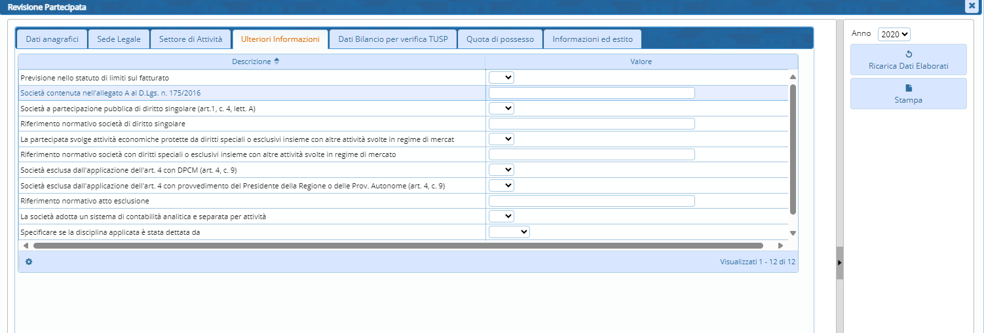The width and height of the screenshot is (984, 333).
Task: Open the Quota di possesso tab
Action: 500,39
